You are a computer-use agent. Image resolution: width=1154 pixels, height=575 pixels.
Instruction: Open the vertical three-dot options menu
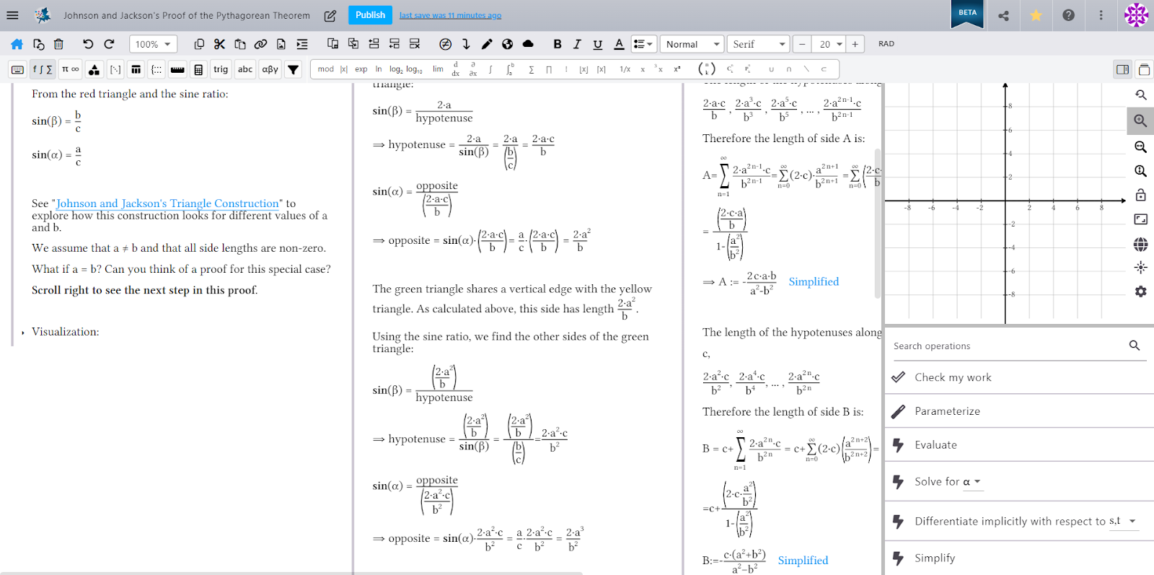point(1101,15)
